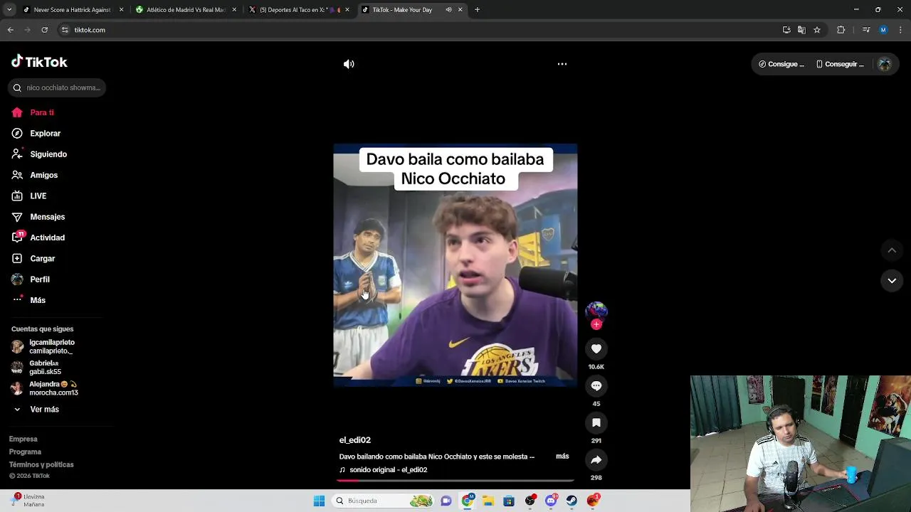The height and width of the screenshot is (512, 911).
Task: Follow el_edi02 via red plus badge
Action: click(x=596, y=324)
